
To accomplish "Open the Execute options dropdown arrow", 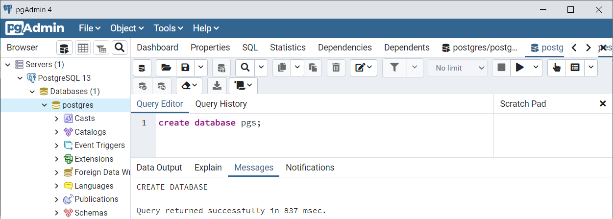I will (536, 68).
